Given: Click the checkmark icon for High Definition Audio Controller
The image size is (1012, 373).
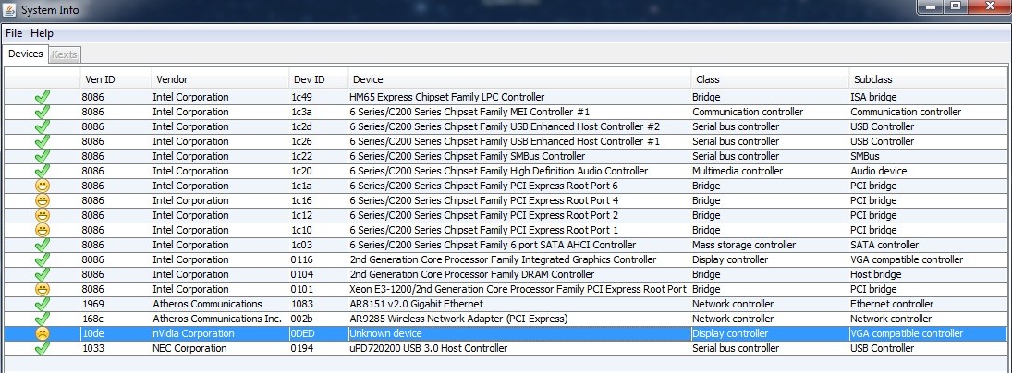Looking at the screenshot, I should (x=43, y=172).
